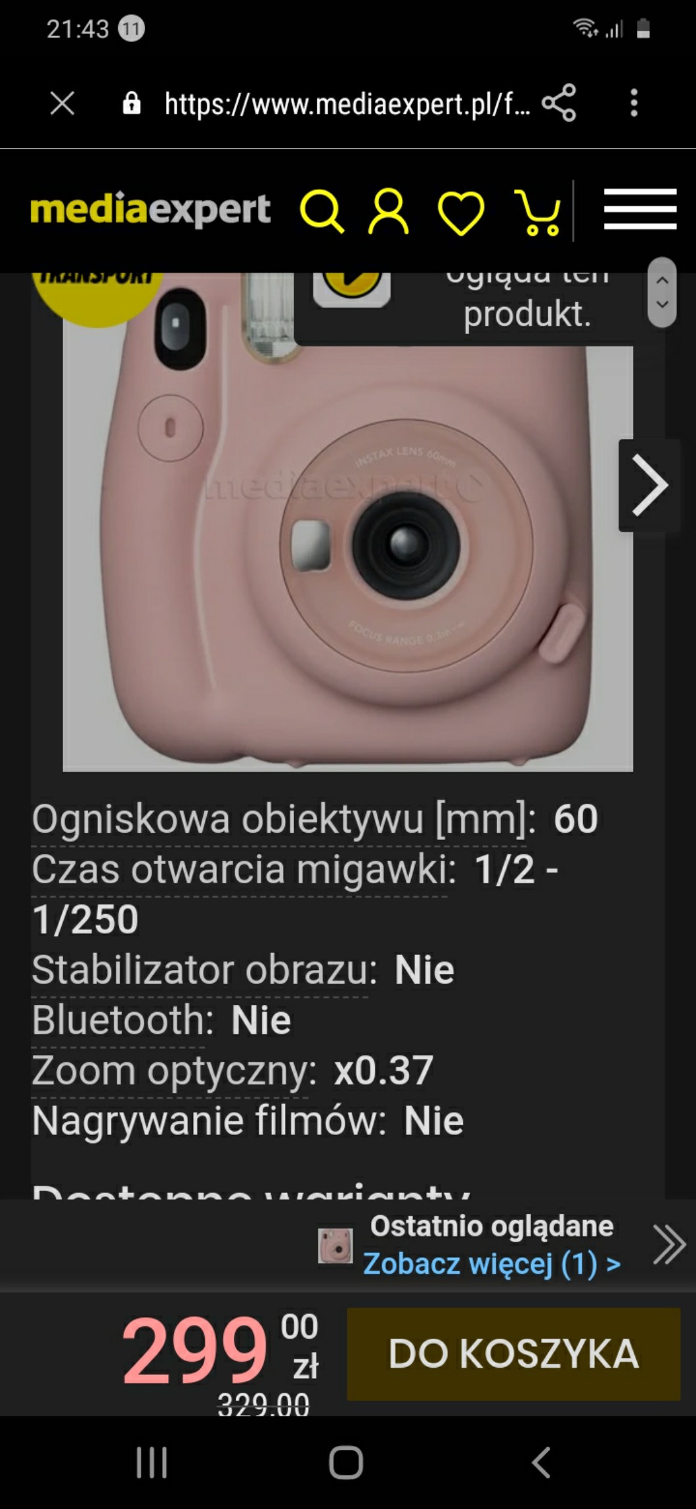Click the up/down collapse chevron on popup
Image resolution: width=696 pixels, height=1509 pixels.
[662, 292]
